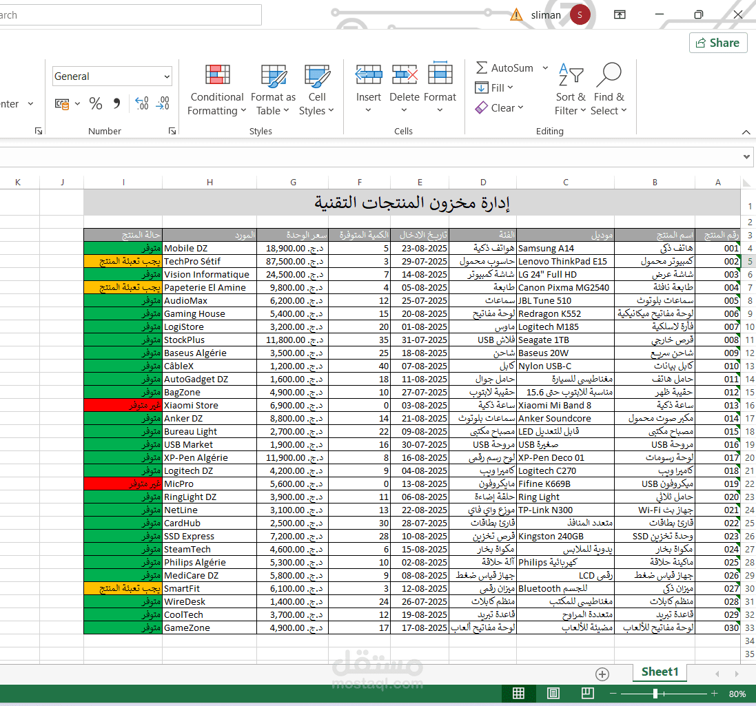This screenshot has height=706, width=756.
Task: Adjust the zoom slider handle
Action: 655,694
